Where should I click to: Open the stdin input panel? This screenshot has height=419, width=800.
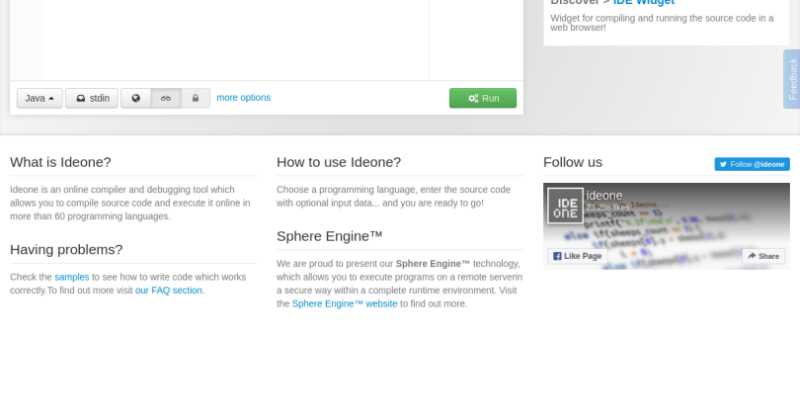coord(92,98)
